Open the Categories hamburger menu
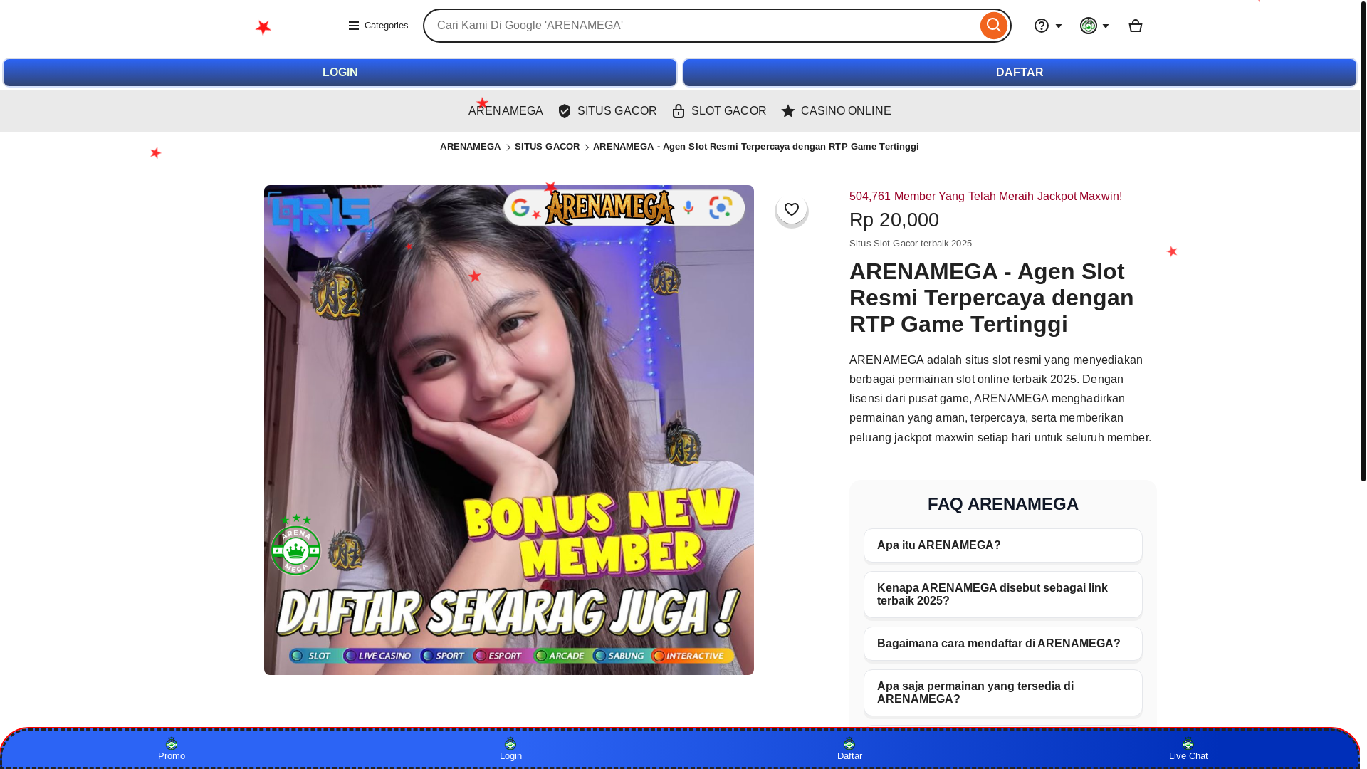 [x=378, y=26]
